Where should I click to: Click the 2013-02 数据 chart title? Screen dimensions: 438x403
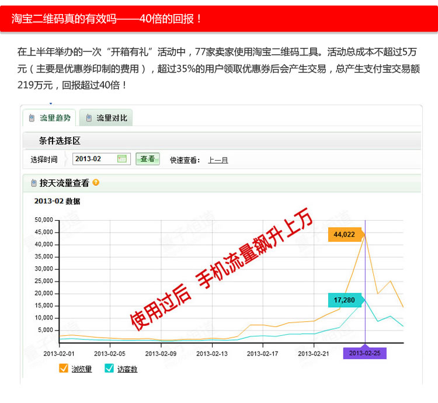(57, 201)
